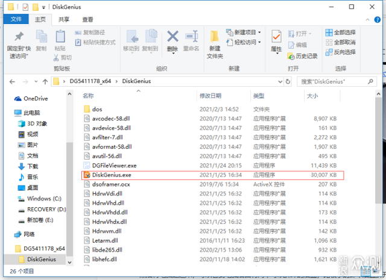Click the red X Delete icon
The width and height of the screenshot is (386, 280).
(x=172, y=36)
